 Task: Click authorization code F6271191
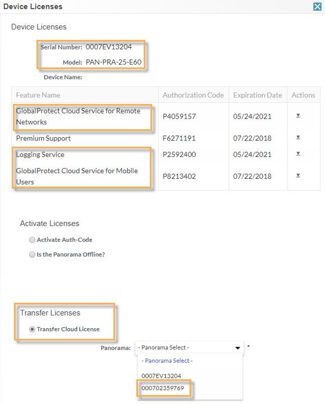pos(179,138)
